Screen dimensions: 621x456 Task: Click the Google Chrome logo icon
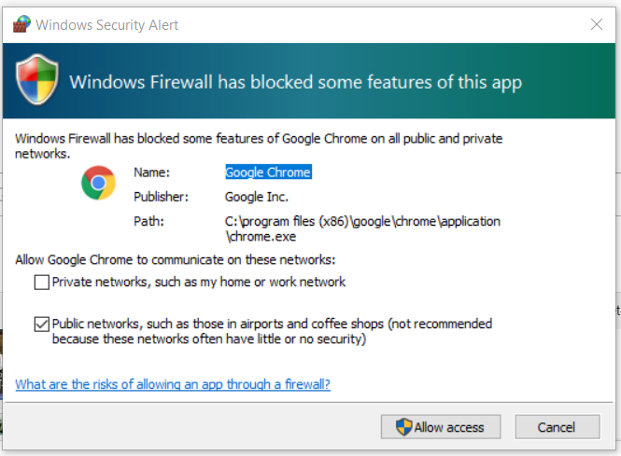click(98, 182)
